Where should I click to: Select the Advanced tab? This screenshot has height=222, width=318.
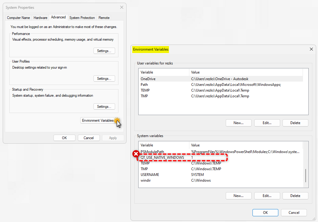point(58,17)
